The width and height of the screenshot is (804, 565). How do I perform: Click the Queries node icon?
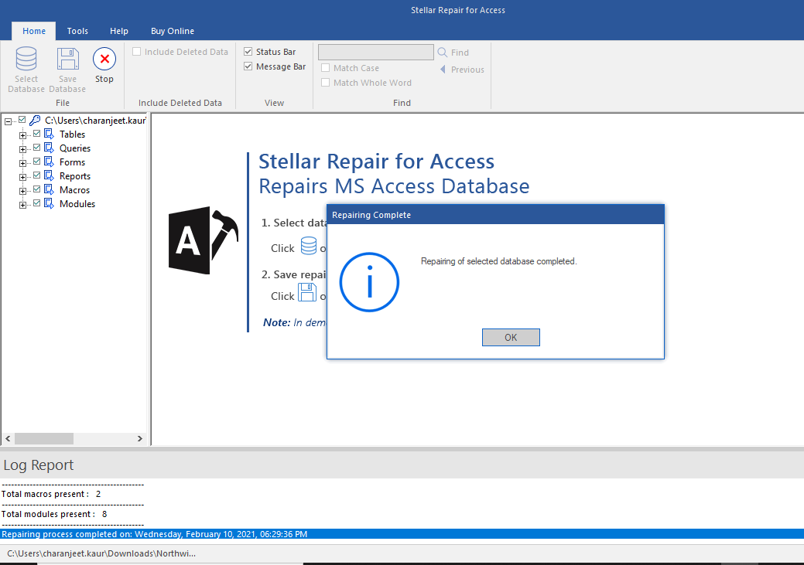click(x=50, y=148)
